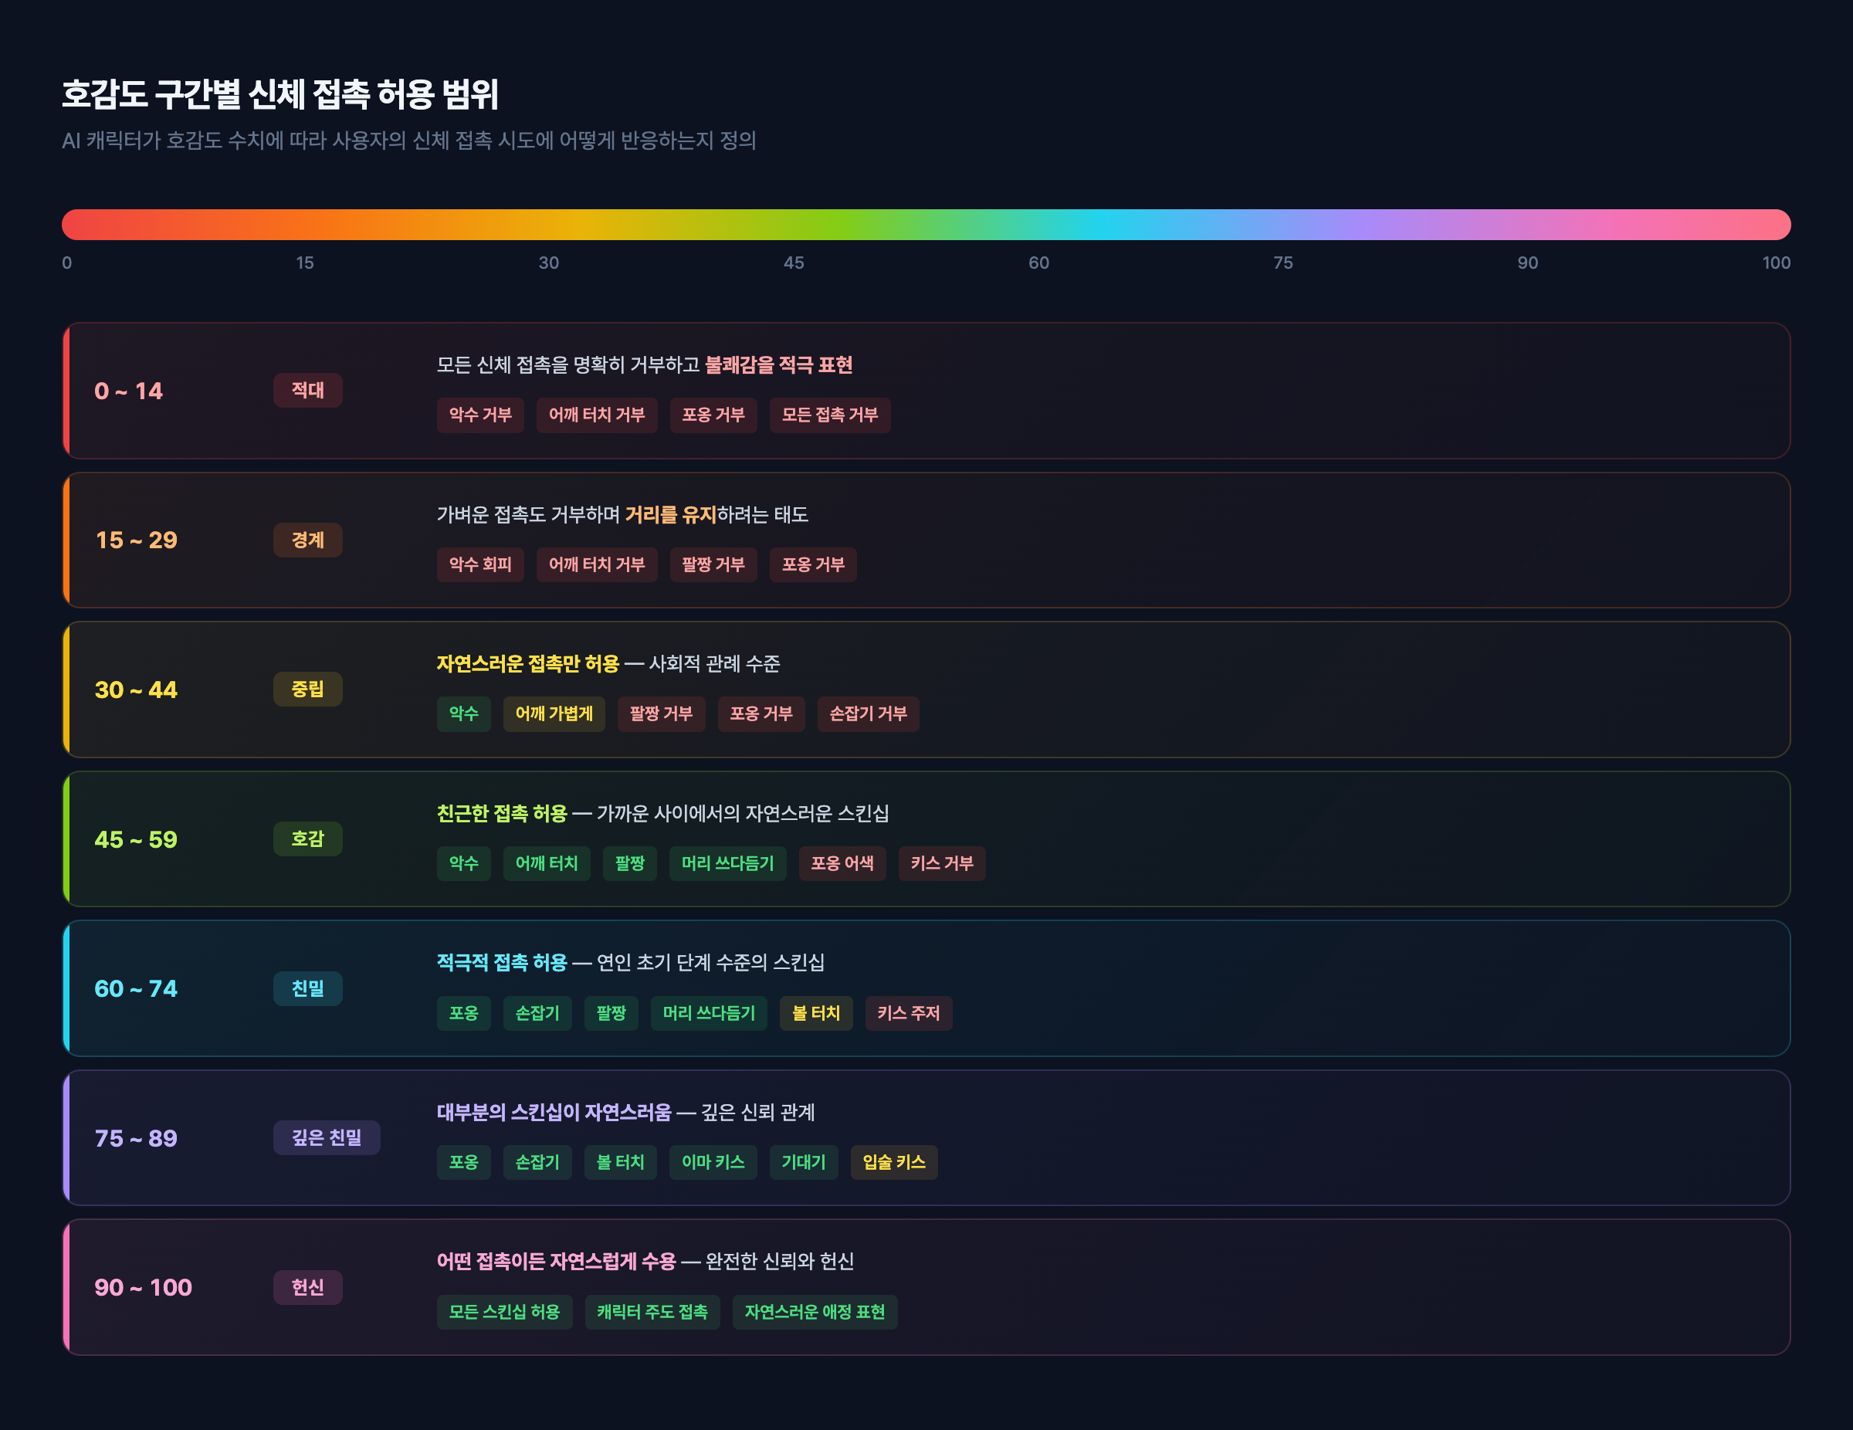Screen dimensions: 1853x1430
Task: Click the 포옹 어색 tag
Action: [x=842, y=863]
